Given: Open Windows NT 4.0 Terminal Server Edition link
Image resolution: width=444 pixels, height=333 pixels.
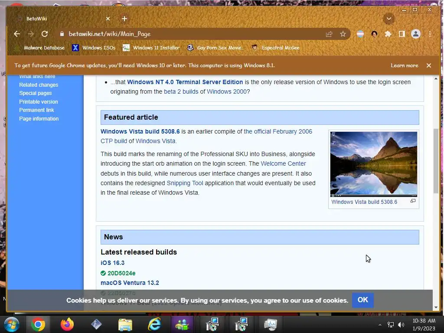Looking at the screenshot, I should click(185, 82).
